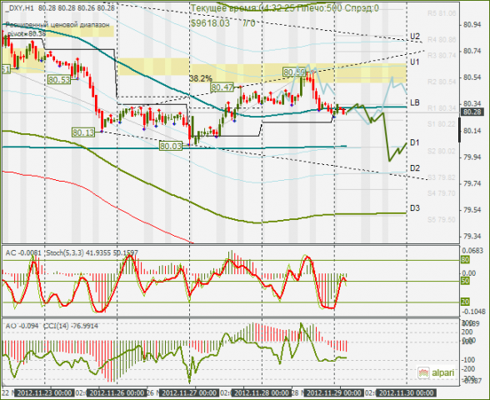The image size is (490, 400).
Task: Click the D1 line label
Action: (x=414, y=142)
